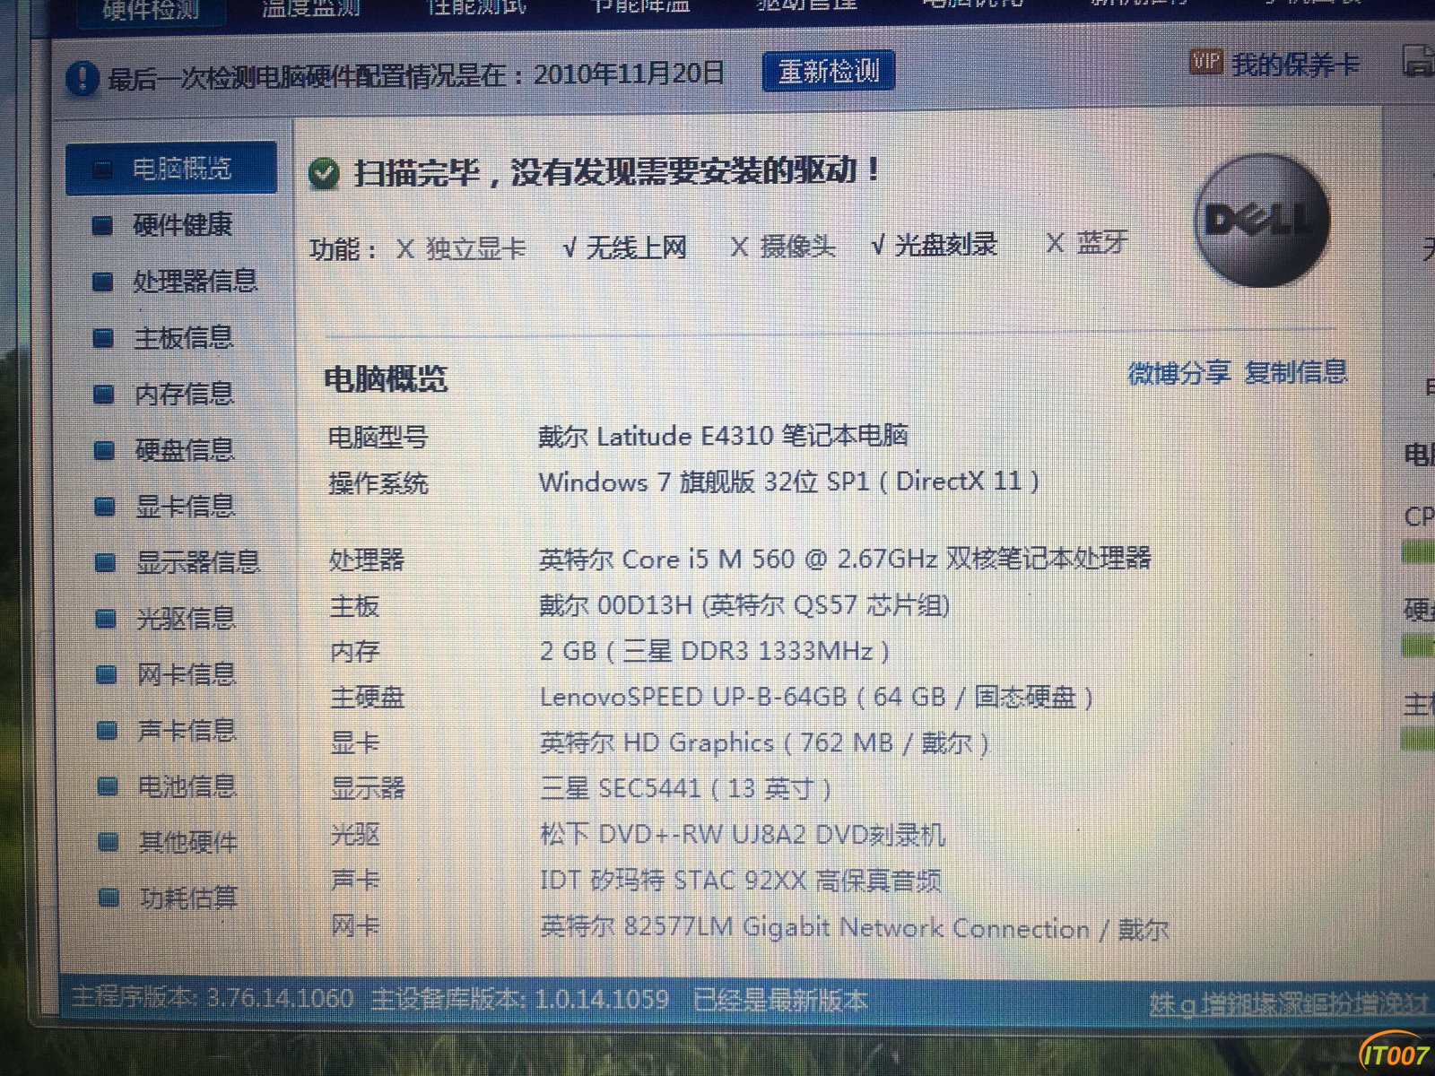Screen dimensions: 1435x1076
Task: Click monitor value 三星 SEC5441
Action: coord(686,789)
